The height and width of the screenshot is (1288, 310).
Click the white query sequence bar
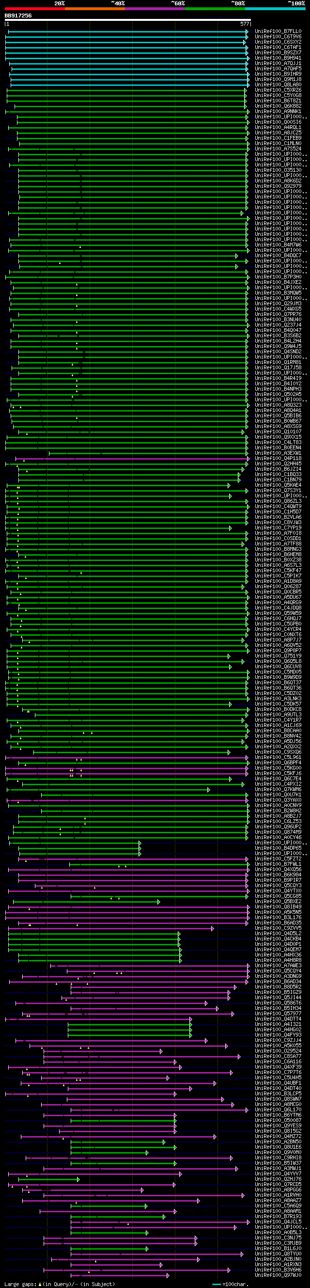tap(128, 20)
